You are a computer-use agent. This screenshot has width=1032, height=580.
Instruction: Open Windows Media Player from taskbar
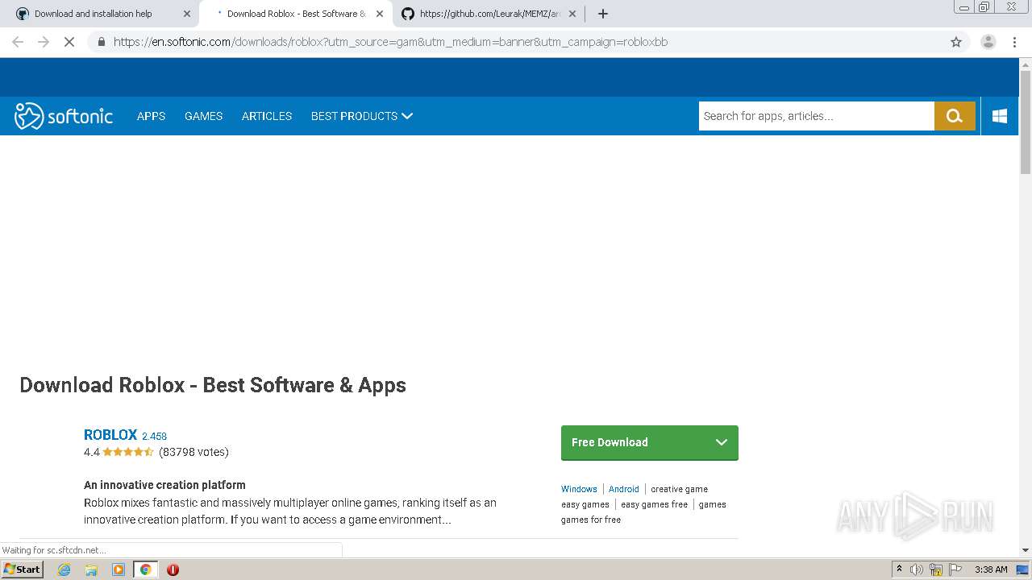[119, 570]
